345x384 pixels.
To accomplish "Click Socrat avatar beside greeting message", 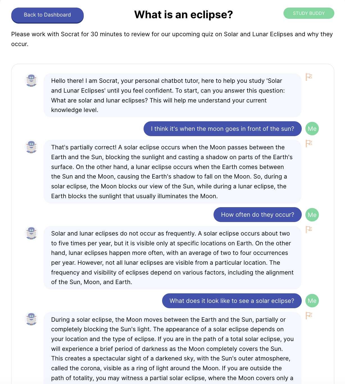I will (x=31, y=81).
